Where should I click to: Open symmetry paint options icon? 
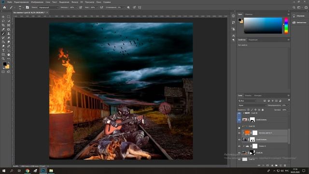tap(140, 7)
